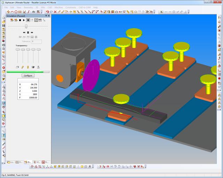Screen dimensions: 223x178
Task: Switch to the Operations project tab
Action: tap(19, 162)
